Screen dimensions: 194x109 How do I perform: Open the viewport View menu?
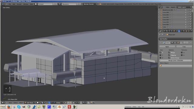(x=10, y=103)
